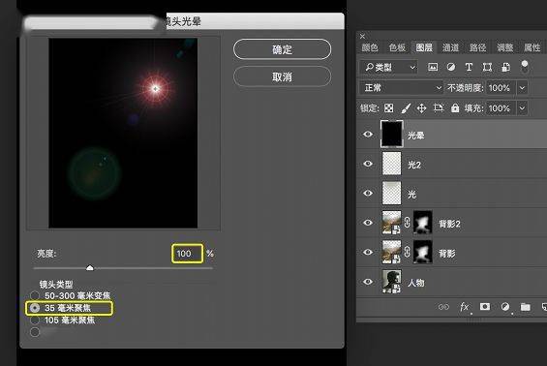Click the 亮度 brightness slider handle
The height and width of the screenshot is (366, 547).
pos(90,267)
